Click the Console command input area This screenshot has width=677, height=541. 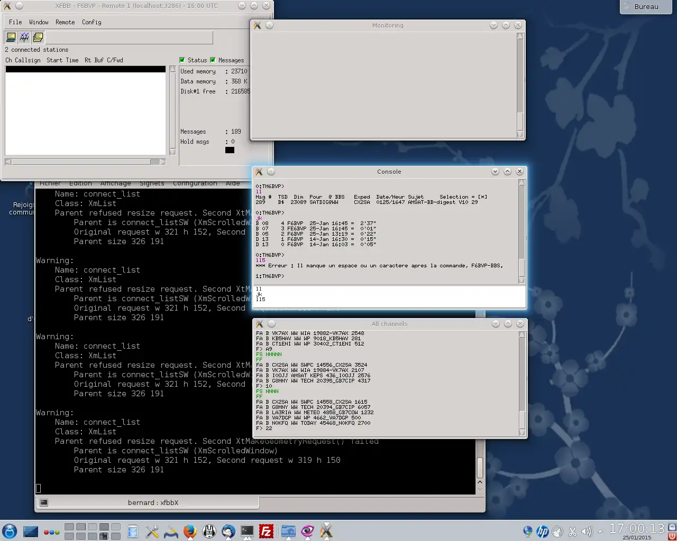coord(389,296)
